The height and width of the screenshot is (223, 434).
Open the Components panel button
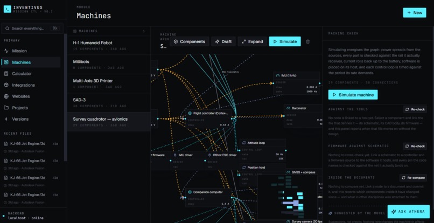[x=190, y=41]
